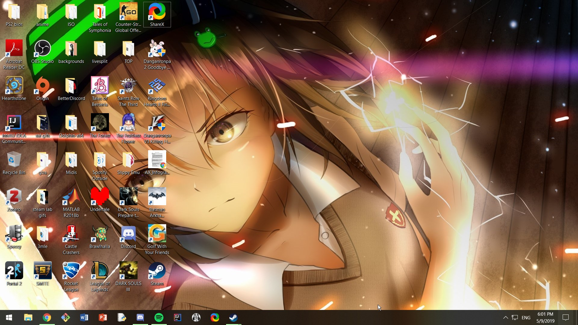Switch to Chrome in taskbar
Screen dimensions: 578x325
coord(47,317)
